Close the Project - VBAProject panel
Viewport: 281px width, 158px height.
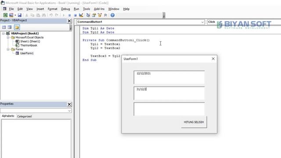[69, 21]
